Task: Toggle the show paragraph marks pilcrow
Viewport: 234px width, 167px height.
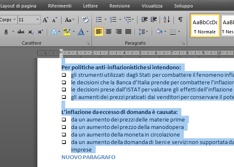Action: (x=181, y=20)
